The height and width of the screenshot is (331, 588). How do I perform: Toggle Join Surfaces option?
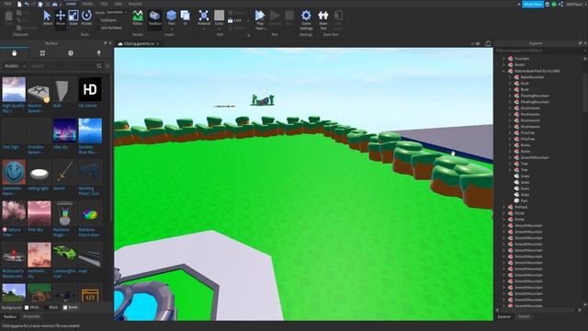coord(110,28)
